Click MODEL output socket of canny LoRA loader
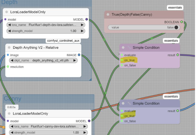196x135 pixels. [89, 121]
